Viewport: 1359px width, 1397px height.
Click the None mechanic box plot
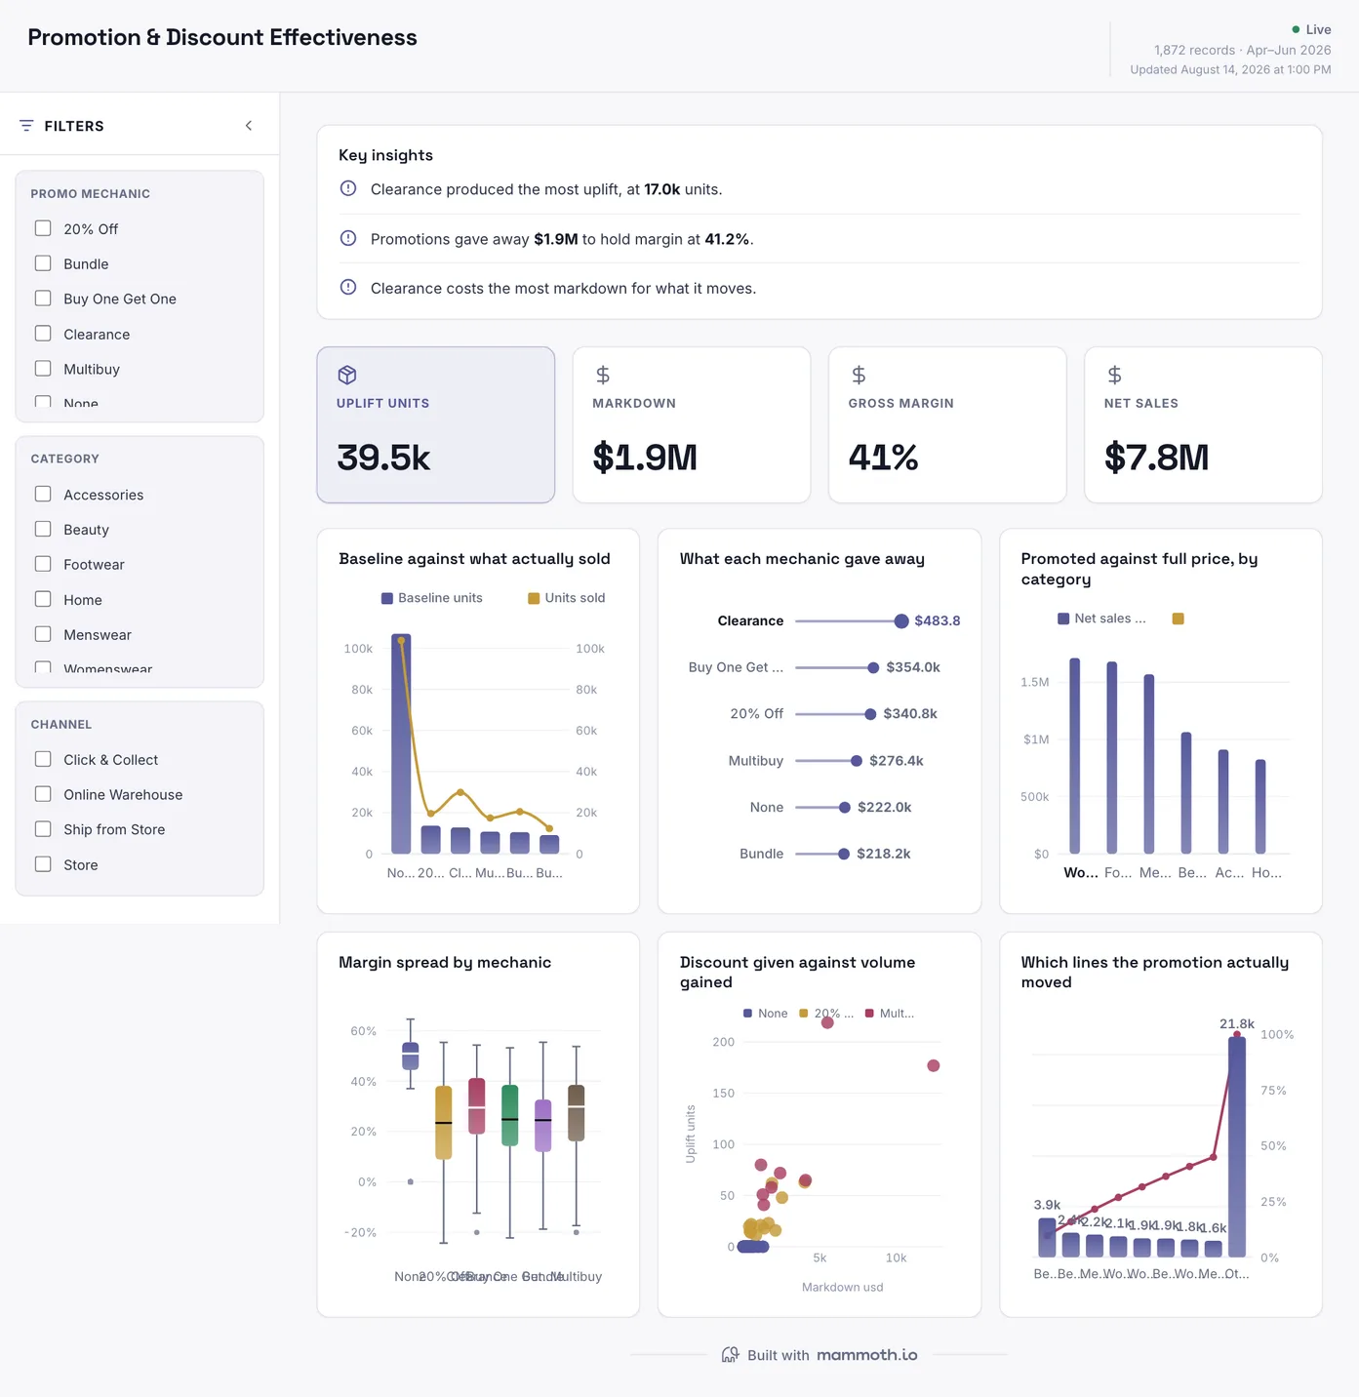[411, 1056]
